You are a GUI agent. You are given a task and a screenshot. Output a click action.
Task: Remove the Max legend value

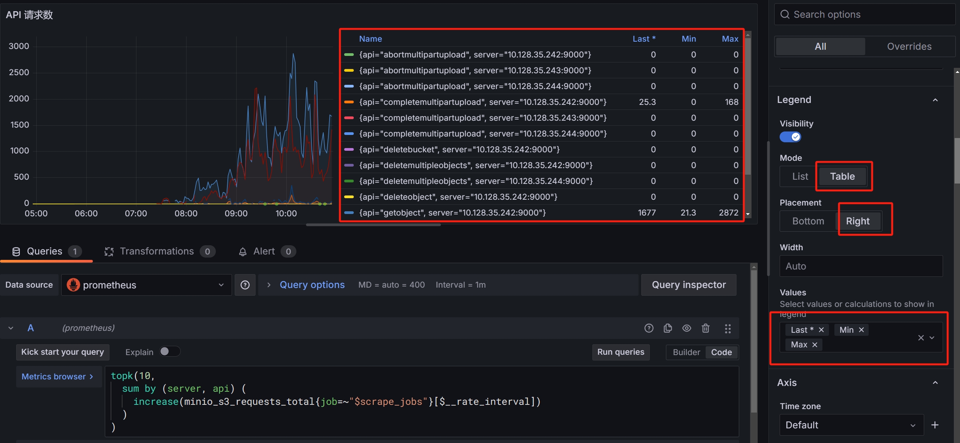coord(815,345)
